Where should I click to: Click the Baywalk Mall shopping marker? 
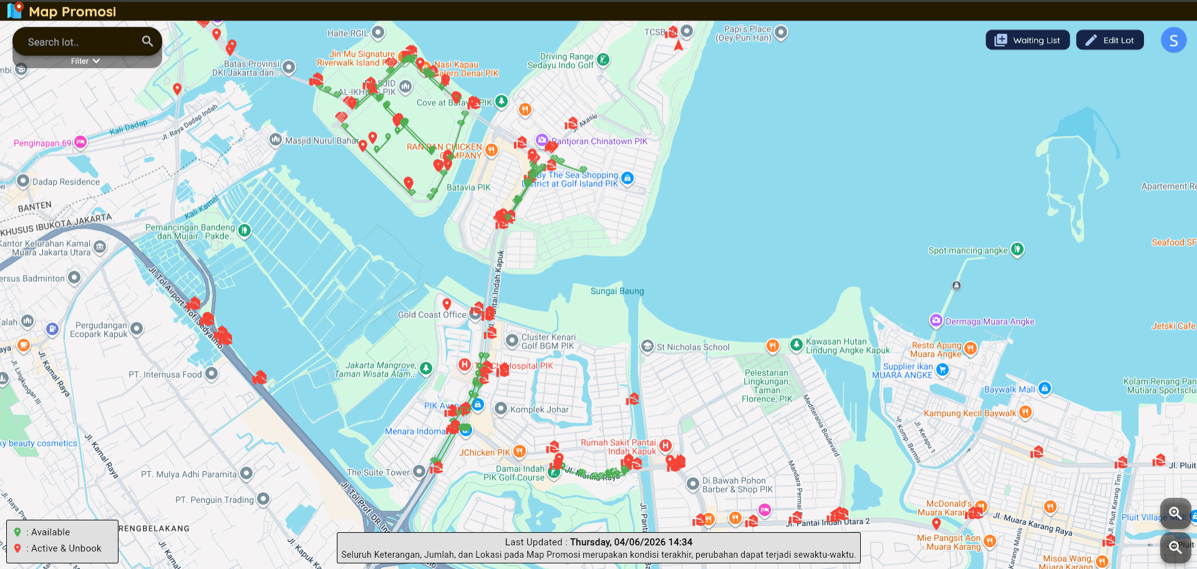point(1045,389)
